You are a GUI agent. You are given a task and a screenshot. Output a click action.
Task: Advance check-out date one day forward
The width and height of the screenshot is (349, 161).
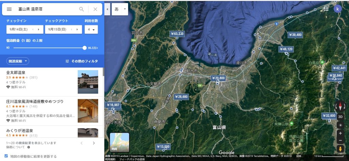click(77, 29)
